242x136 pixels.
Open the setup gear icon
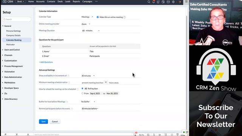[x=173, y=2]
